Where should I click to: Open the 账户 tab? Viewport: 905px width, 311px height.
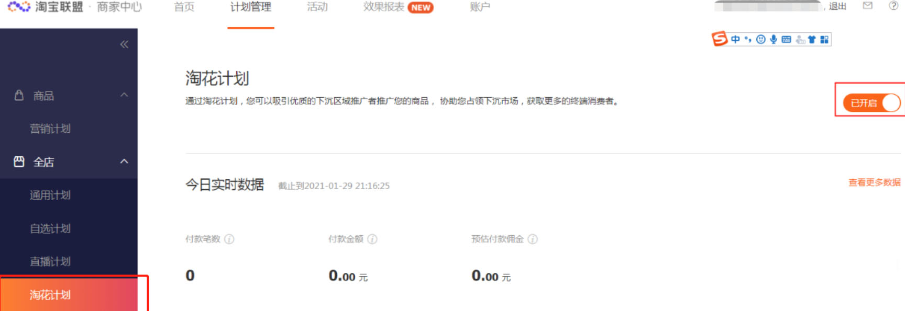click(480, 7)
